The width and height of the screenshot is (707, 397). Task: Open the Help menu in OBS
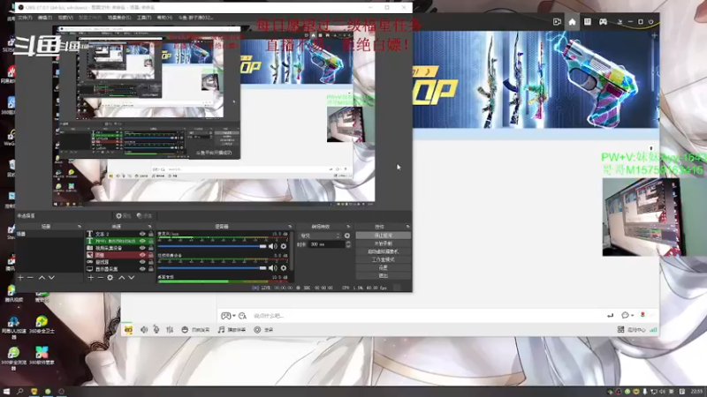tap(164, 18)
